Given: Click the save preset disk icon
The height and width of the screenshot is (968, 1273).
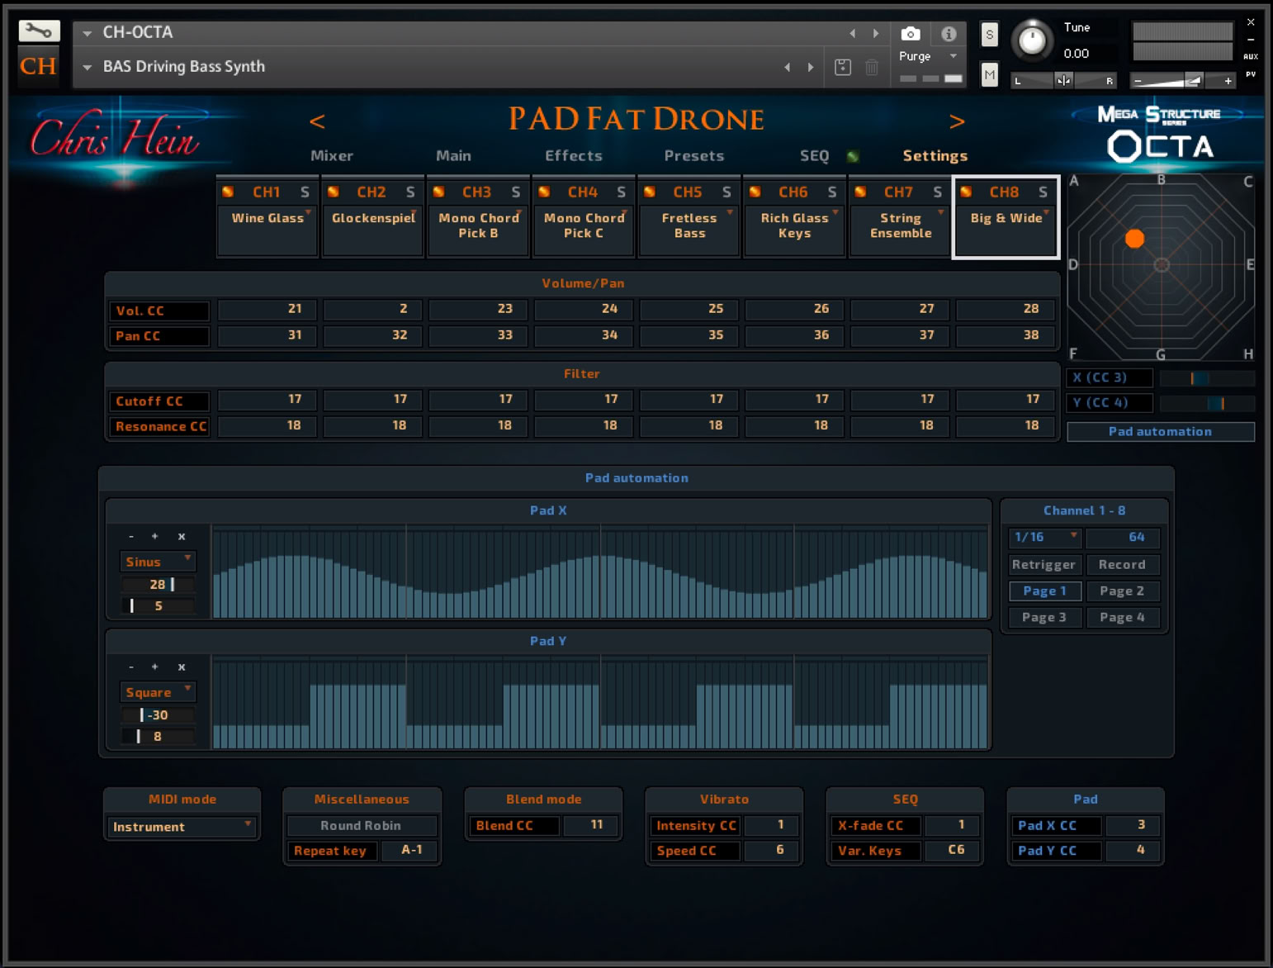Looking at the screenshot, I should 842,68.
